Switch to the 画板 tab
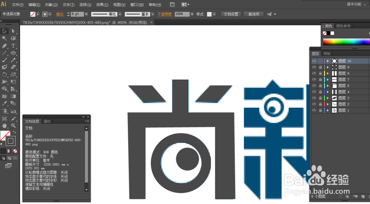The image size is (370, 204). point(327,53)
